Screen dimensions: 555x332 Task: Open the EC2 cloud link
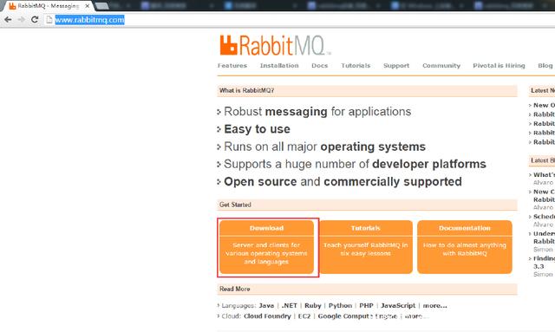[304, 316]
